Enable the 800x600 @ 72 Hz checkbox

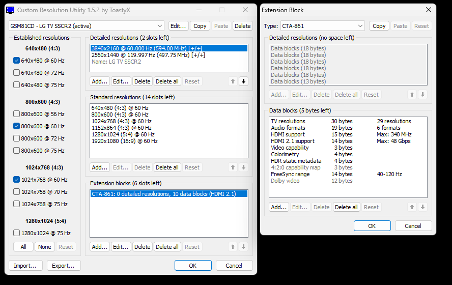[17, 138]
